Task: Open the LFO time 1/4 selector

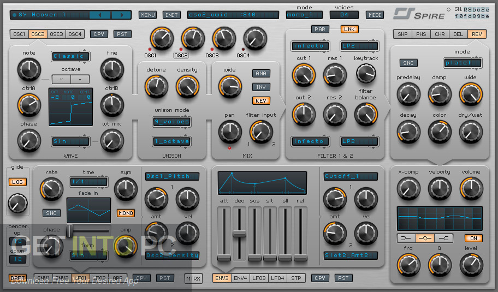Action: tap(88, 182)
